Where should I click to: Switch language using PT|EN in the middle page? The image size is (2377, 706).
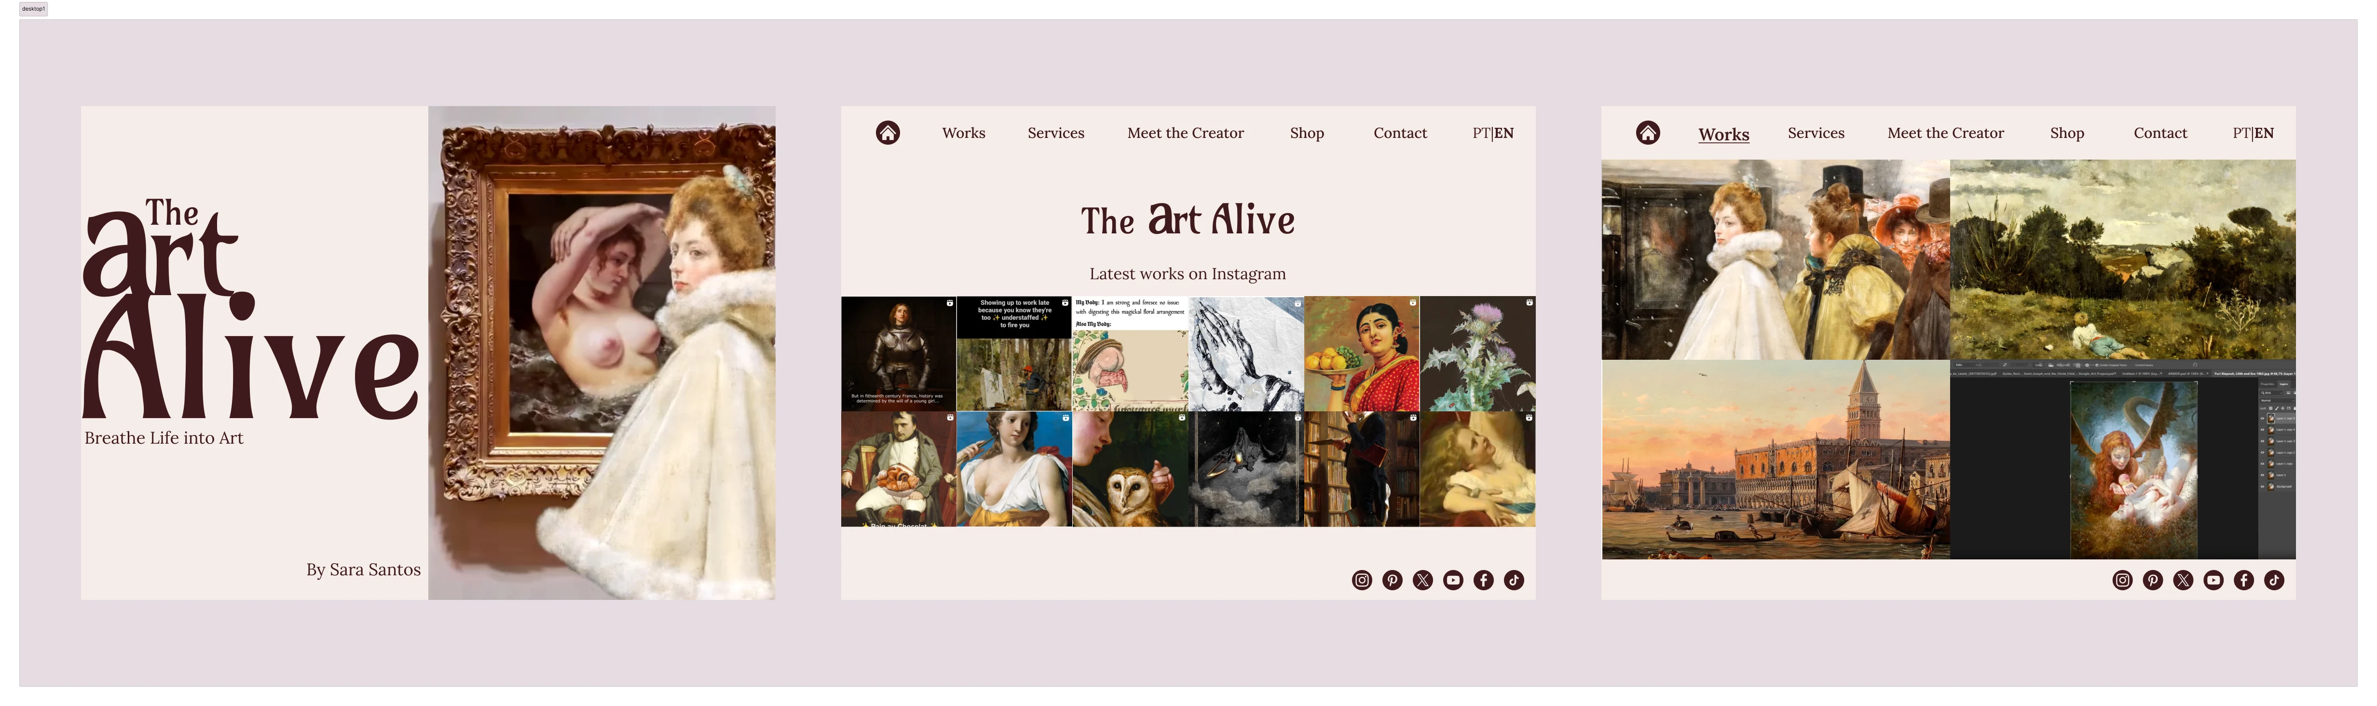pos(1493,133)
